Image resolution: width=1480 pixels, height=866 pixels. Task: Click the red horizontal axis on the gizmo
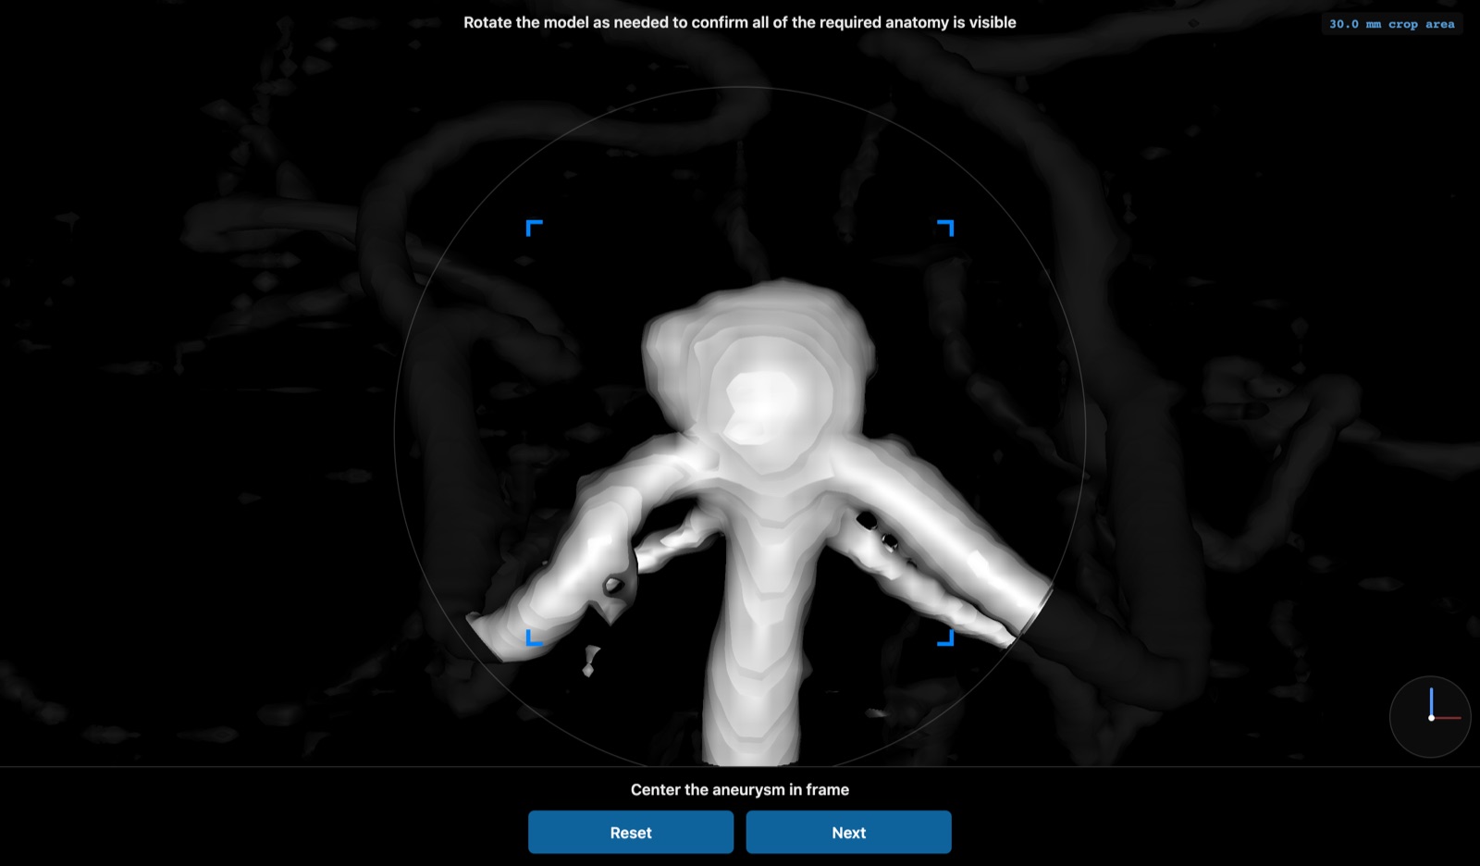coord(1448,718)
